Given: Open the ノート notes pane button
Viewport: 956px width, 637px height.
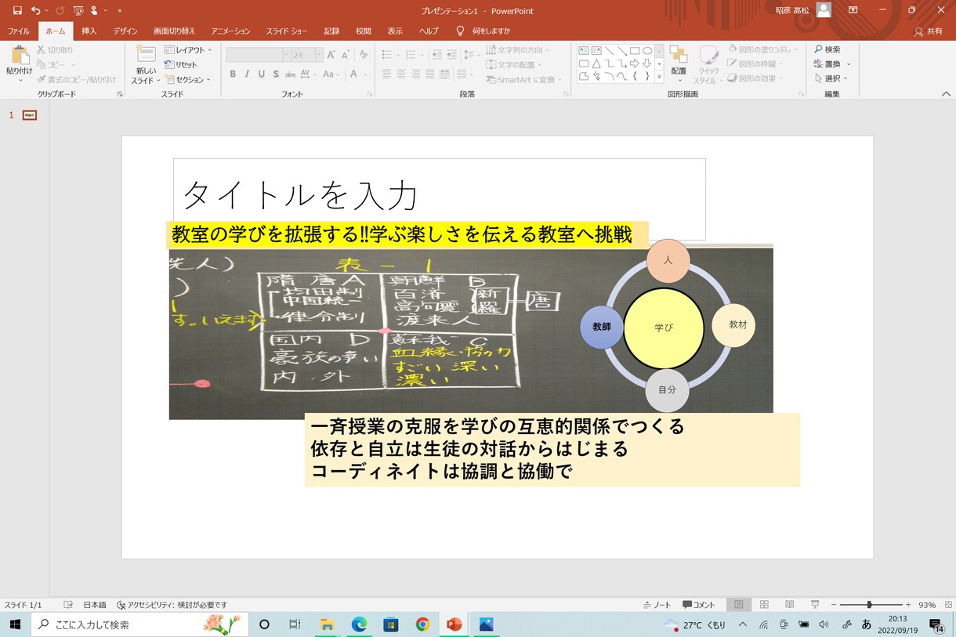Looking at the screenshot, I should pyautogui.click(x=657, y=605).
